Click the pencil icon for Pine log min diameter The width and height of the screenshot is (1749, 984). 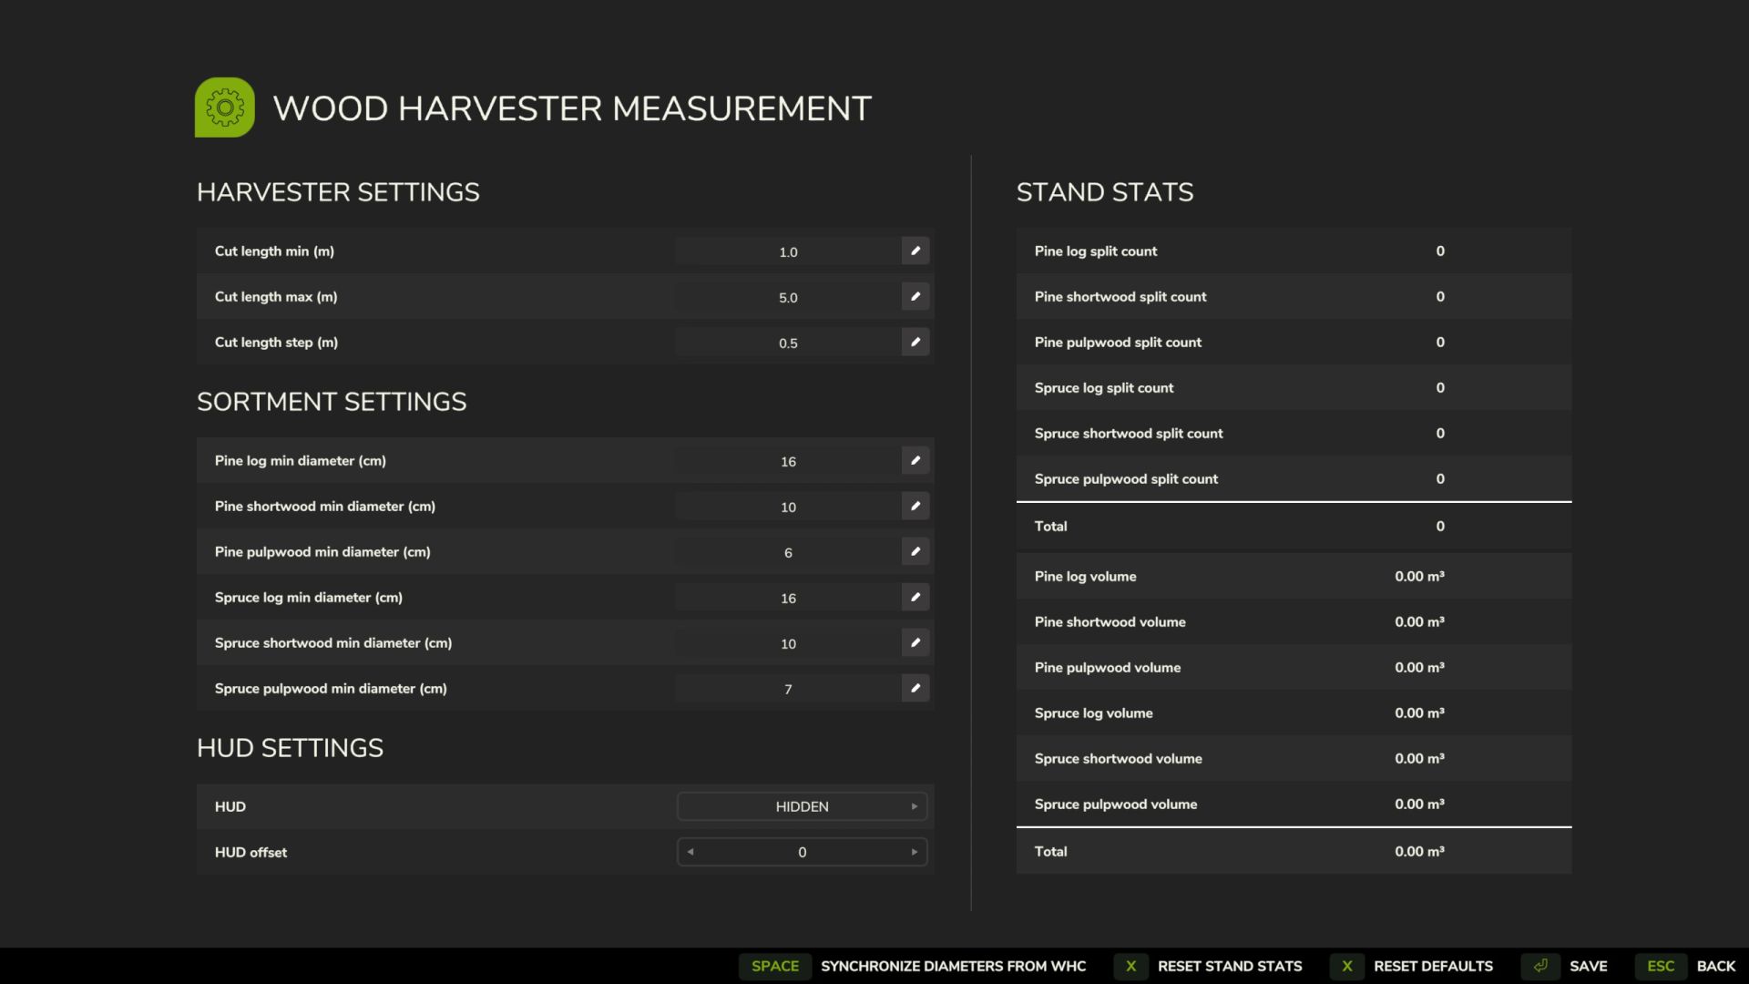click(x=915, y=460)
